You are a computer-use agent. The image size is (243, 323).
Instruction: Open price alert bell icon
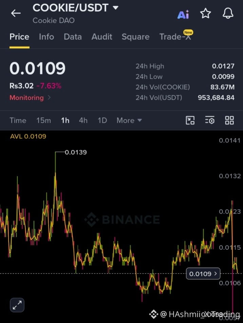228,13
